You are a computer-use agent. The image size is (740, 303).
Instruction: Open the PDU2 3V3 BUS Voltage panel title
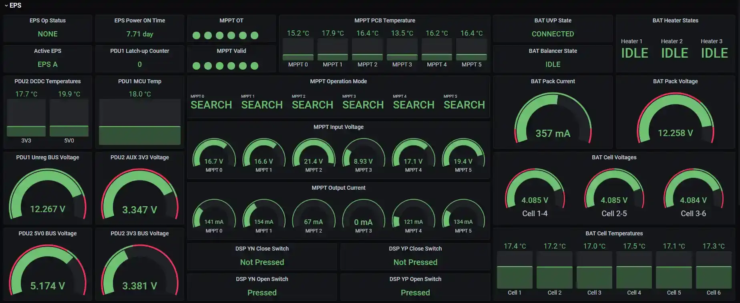(x=140, y=233)
